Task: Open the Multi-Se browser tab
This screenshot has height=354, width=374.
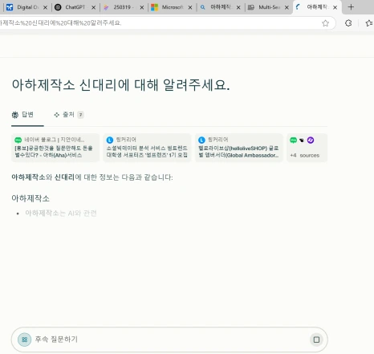Action: pos(268,7)
